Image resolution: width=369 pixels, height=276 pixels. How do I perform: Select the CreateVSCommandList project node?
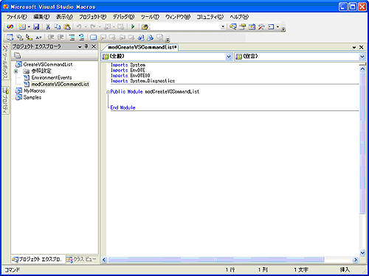48,65
